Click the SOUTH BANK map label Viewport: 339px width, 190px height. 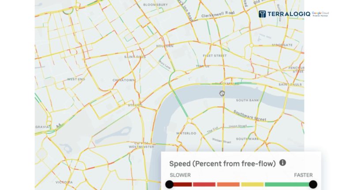tap(247, 100)
